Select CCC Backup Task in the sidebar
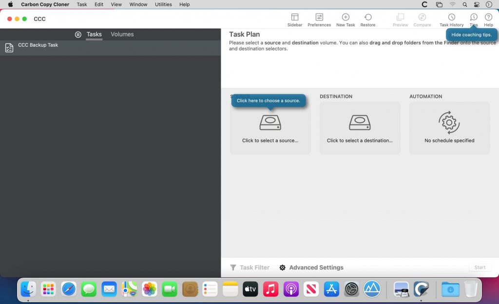Viewport: 499px width, 304px height. click(38, 45)
